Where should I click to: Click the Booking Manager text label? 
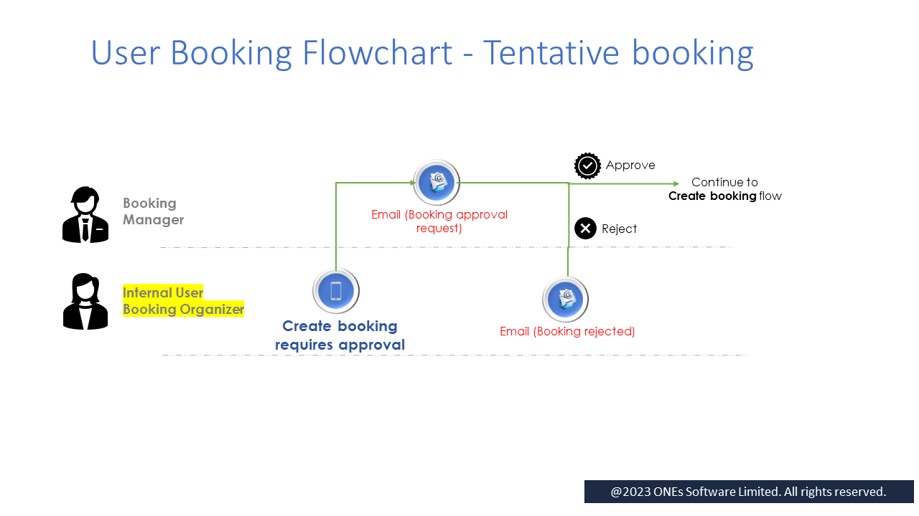pos(153,211)
